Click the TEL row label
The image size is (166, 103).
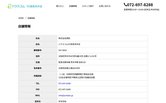tap(38, 83)
